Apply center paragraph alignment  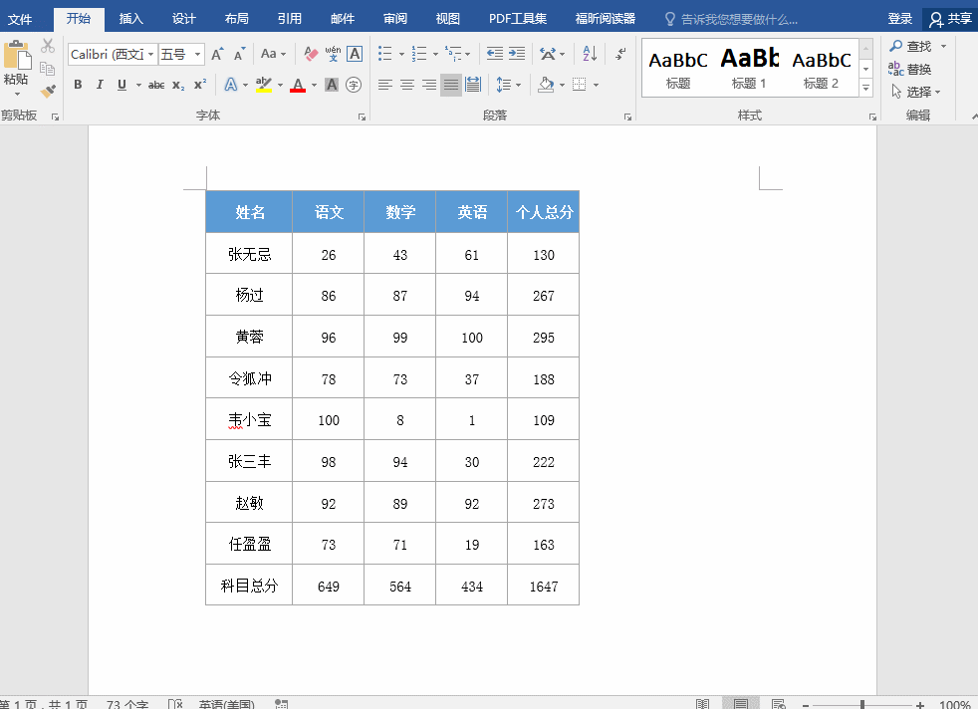tap(407, 85)
